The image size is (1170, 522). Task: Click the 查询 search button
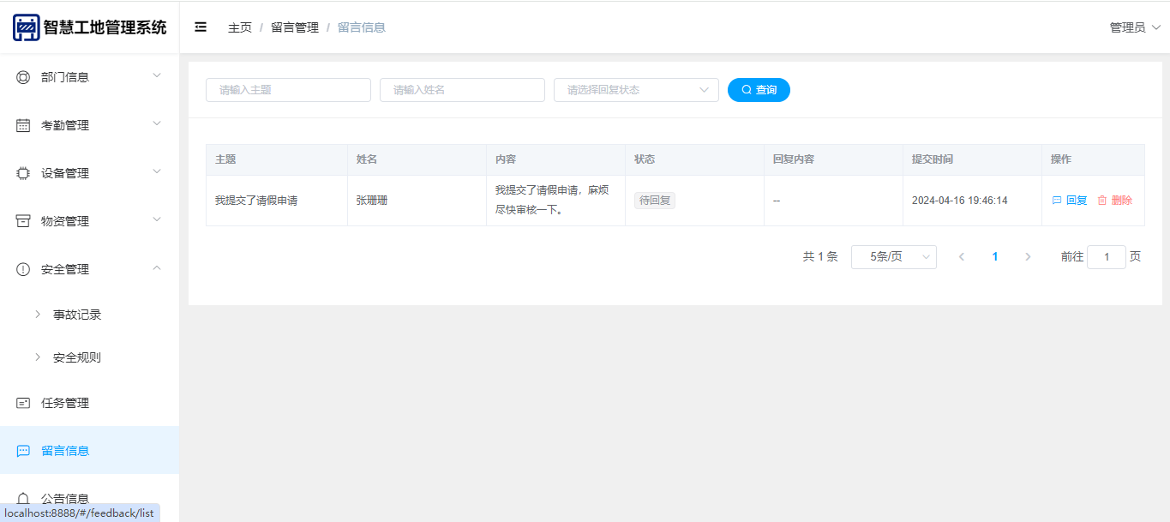759,90
